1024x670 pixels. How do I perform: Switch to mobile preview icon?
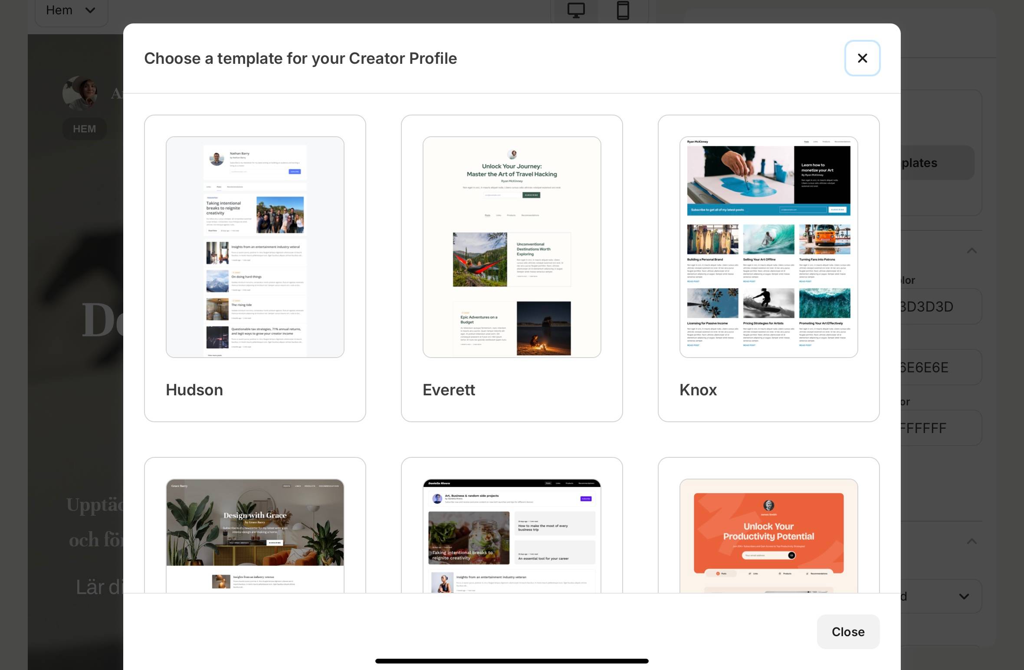click(x=623, y=10)
